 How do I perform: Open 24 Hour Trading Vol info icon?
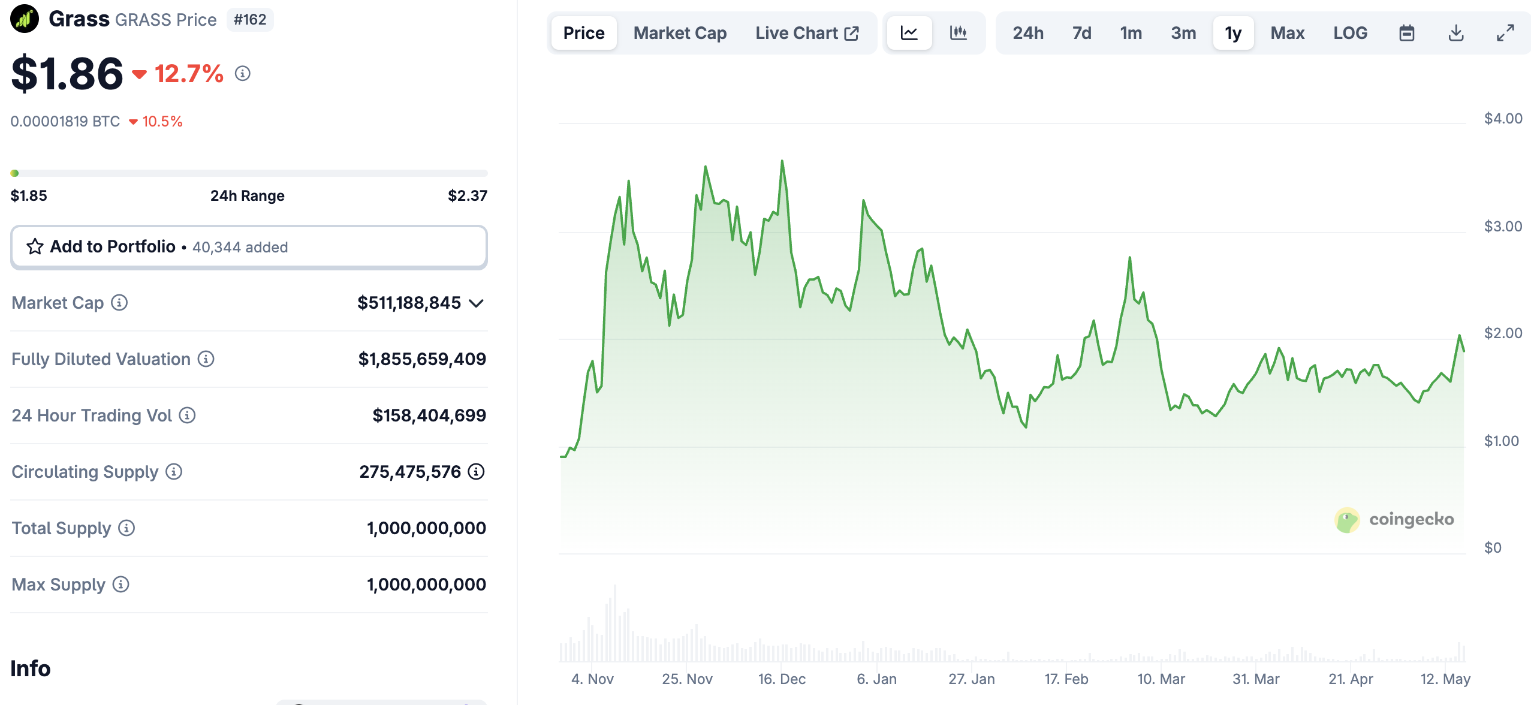pyautogui.click(x=187, y=415)
